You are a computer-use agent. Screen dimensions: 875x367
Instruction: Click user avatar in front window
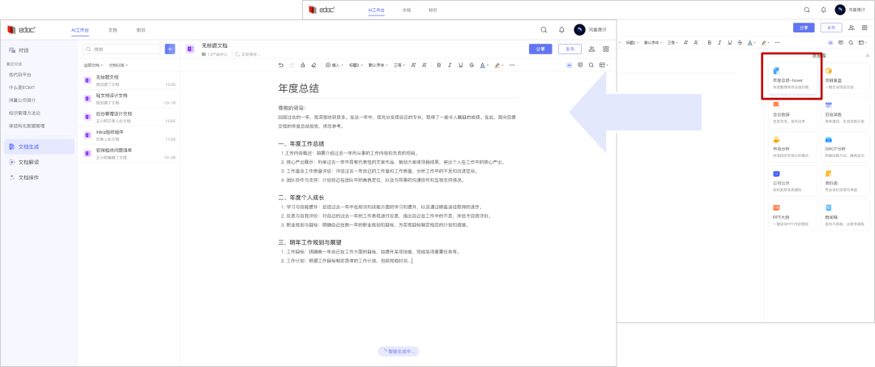[x=579, y=30]
